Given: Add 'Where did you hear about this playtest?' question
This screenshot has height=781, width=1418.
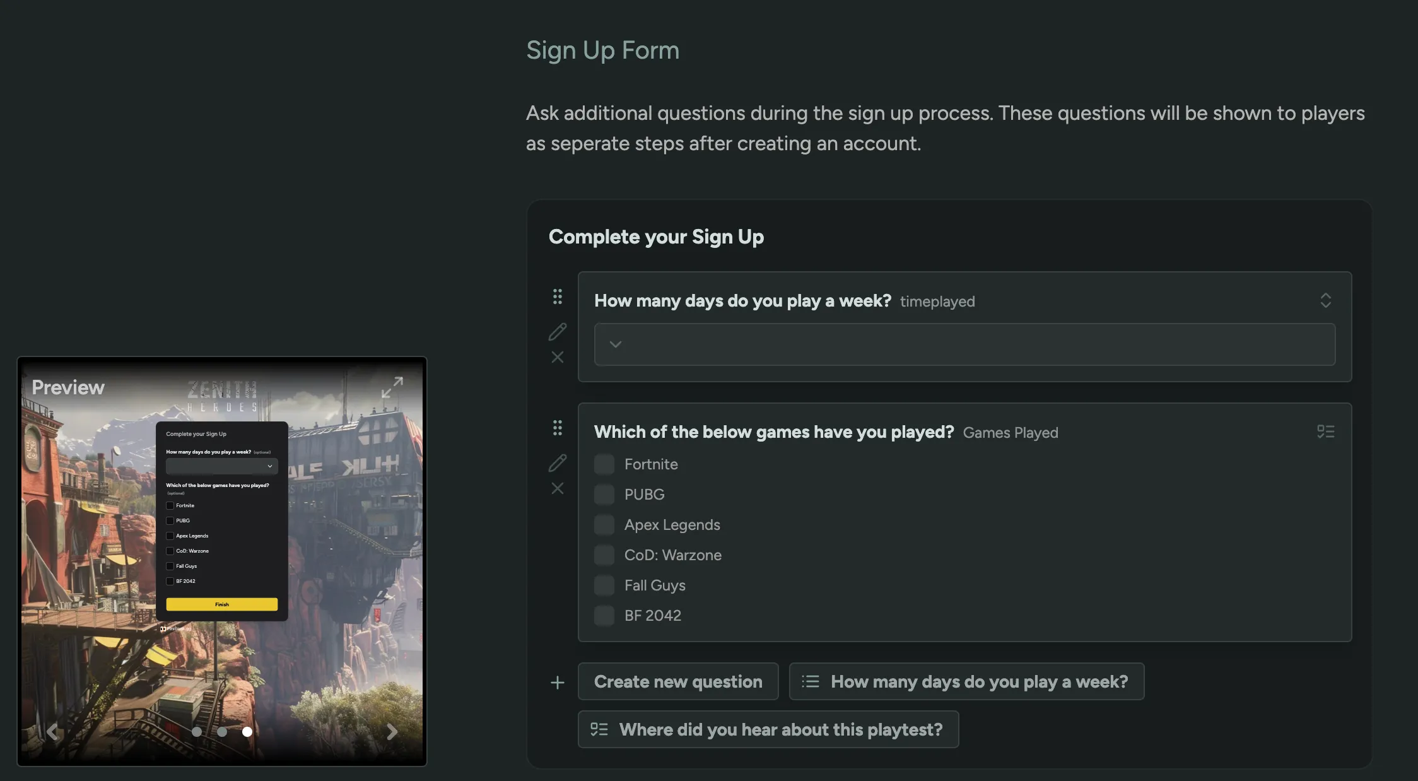Looking at the screenshot, I should (x=768, y=729).
